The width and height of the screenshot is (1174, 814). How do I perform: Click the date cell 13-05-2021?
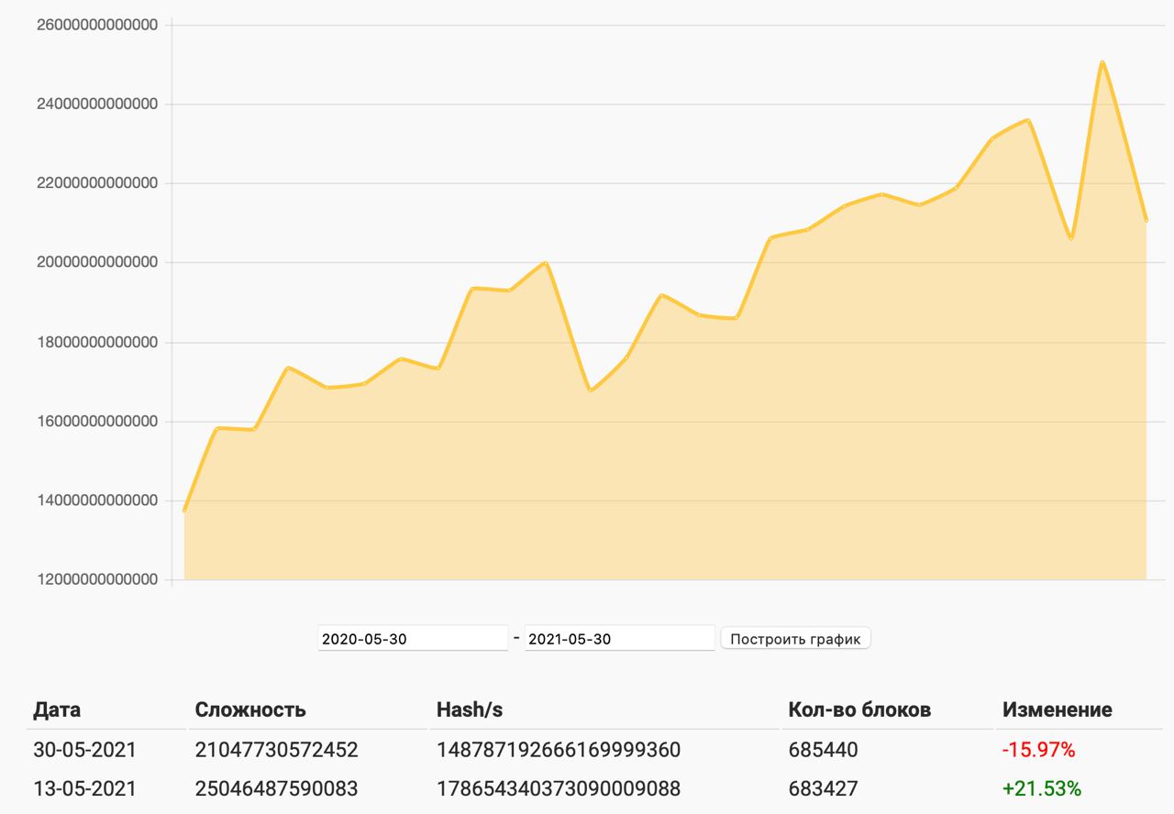pos(84,788)
